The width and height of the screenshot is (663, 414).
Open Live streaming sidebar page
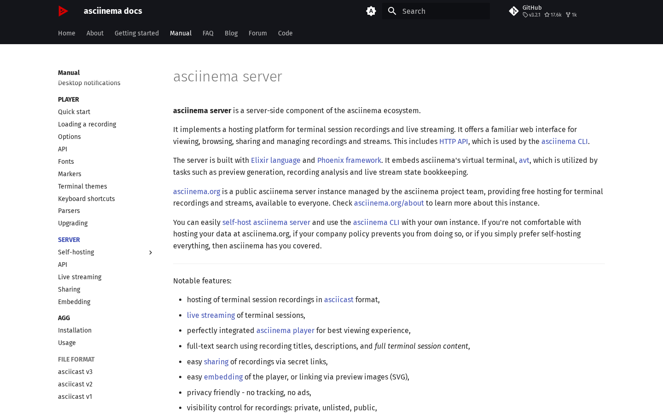pyautogui.click(x=80, y=277)
